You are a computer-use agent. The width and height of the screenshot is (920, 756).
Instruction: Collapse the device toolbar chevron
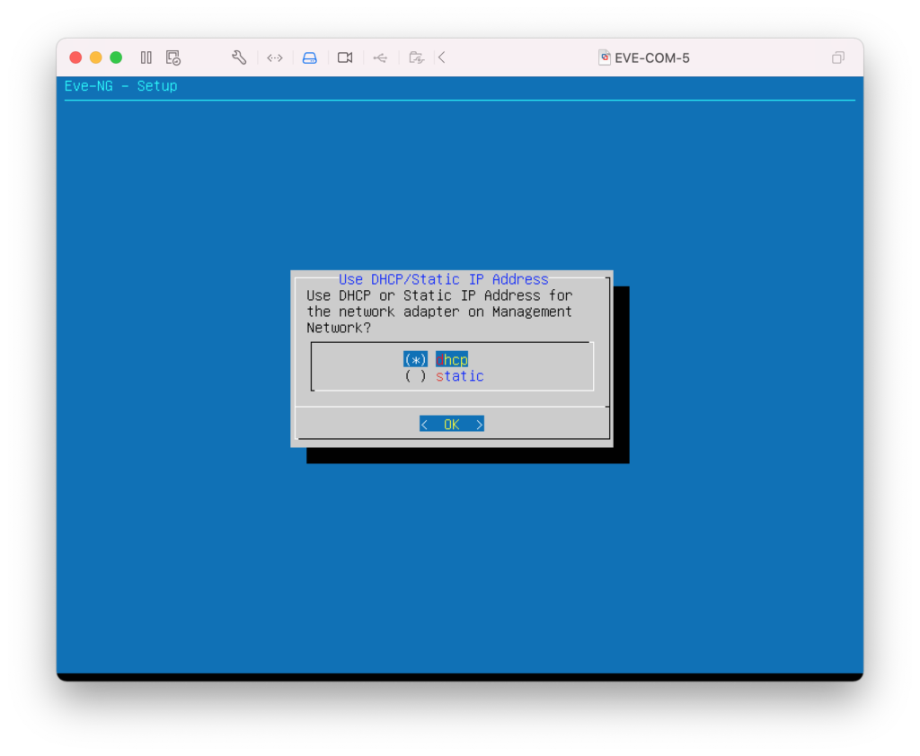click(442, 57)
